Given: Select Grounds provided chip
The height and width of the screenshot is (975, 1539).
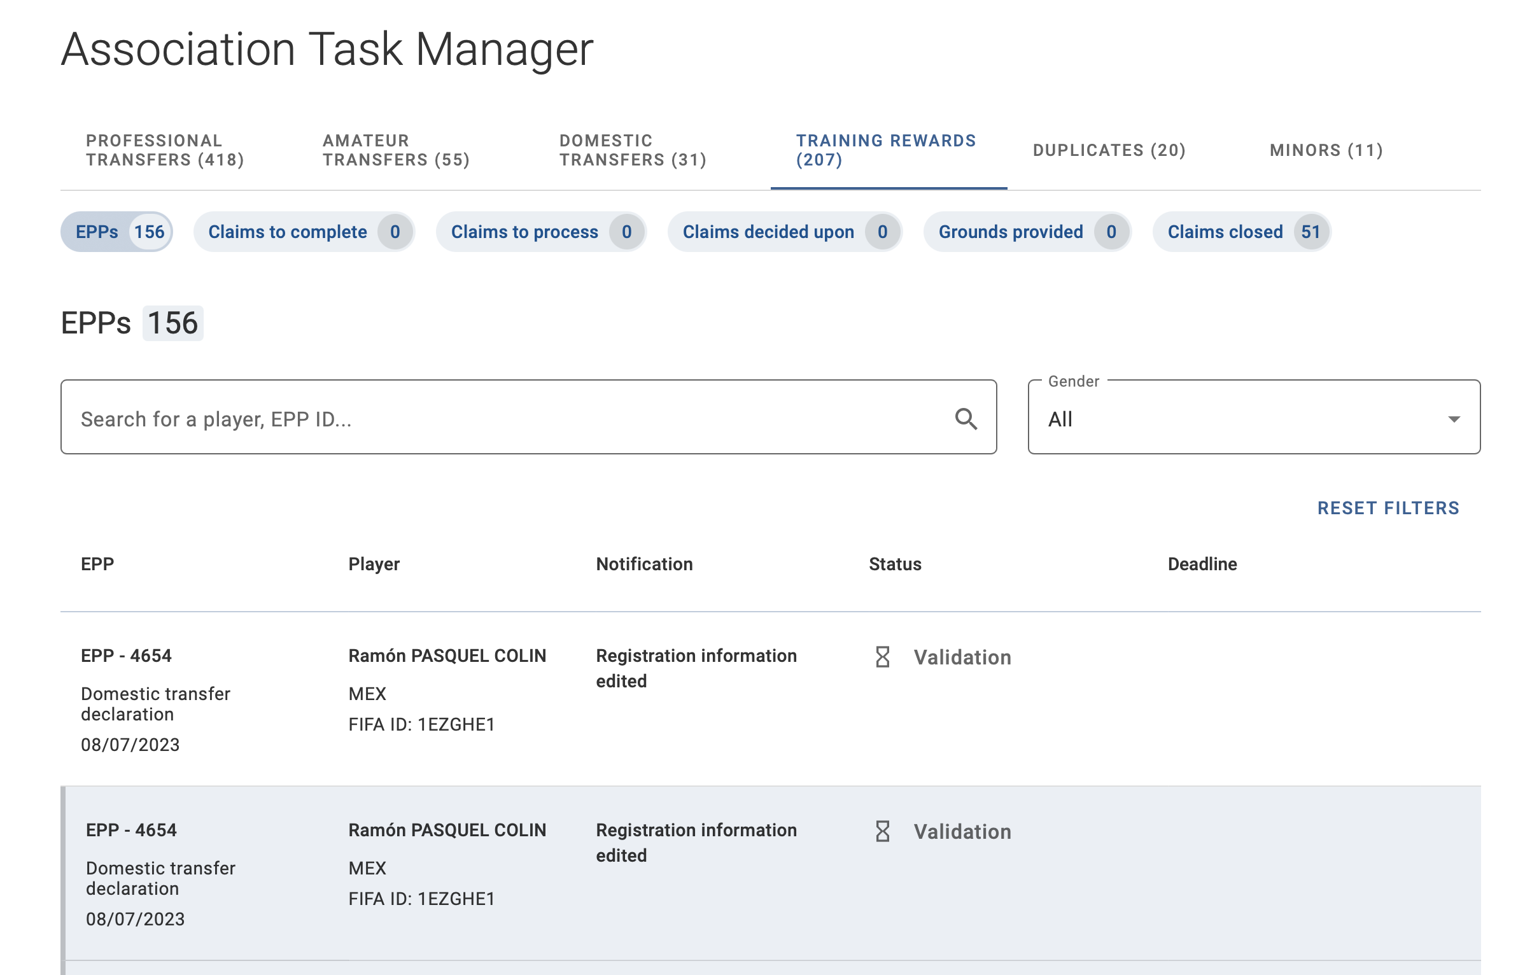Looking at the screenshot, I should 1027,232.
